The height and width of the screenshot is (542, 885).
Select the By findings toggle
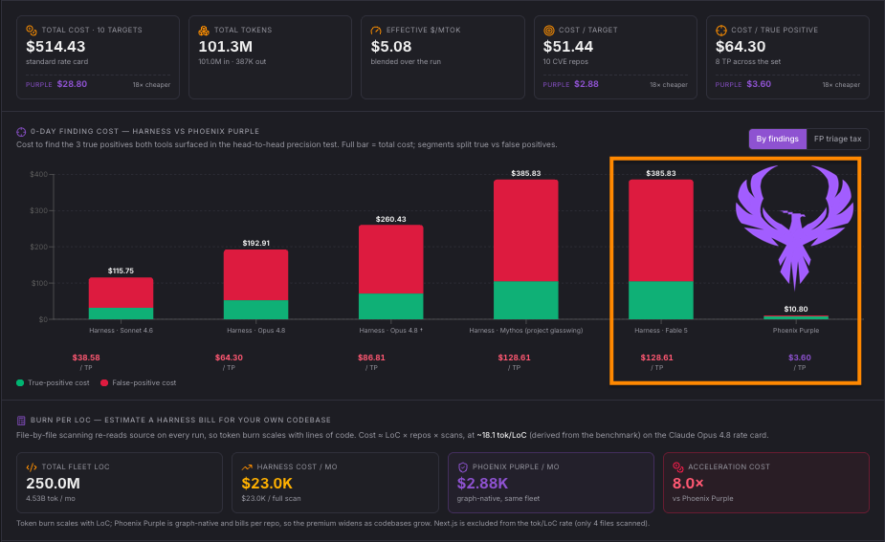click(777, 139)
